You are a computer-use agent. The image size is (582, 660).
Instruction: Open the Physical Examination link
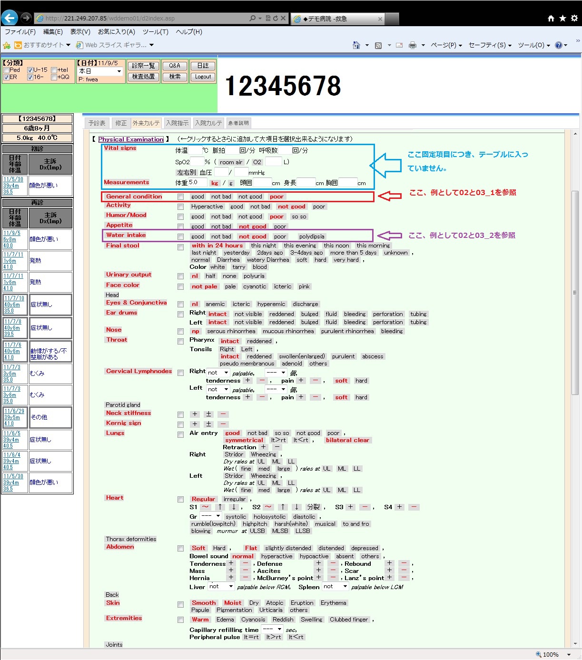131,139
